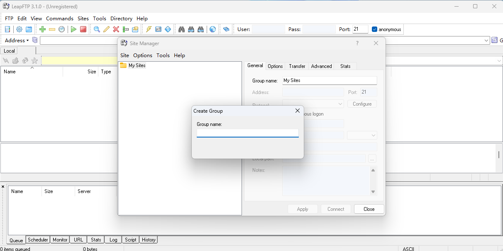Image resolution: width=503 pixels, height=251 pixels.
Task: Expand the Address bar history dropdown
Action: point(487,41)
